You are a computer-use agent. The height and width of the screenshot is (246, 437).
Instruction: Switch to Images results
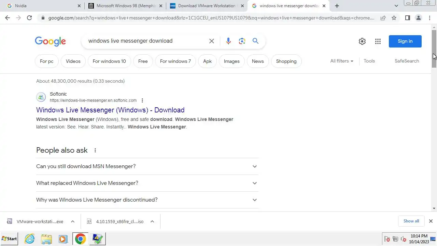[x=231, y=61]
